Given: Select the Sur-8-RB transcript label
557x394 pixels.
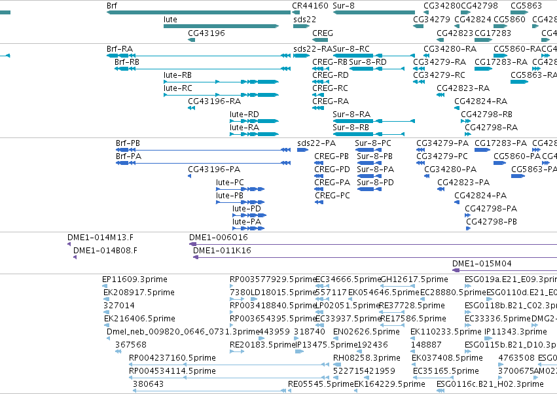Looking at the screenshot, I should [x=351, y=128].
